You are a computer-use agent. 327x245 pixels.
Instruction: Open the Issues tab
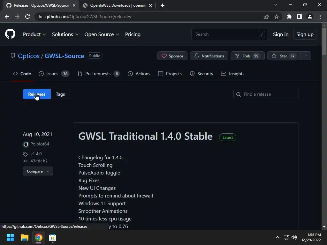coord(54,74)
